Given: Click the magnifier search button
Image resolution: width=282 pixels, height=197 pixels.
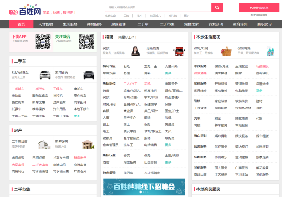Looking at the screenshot, I should click(217, 8).
